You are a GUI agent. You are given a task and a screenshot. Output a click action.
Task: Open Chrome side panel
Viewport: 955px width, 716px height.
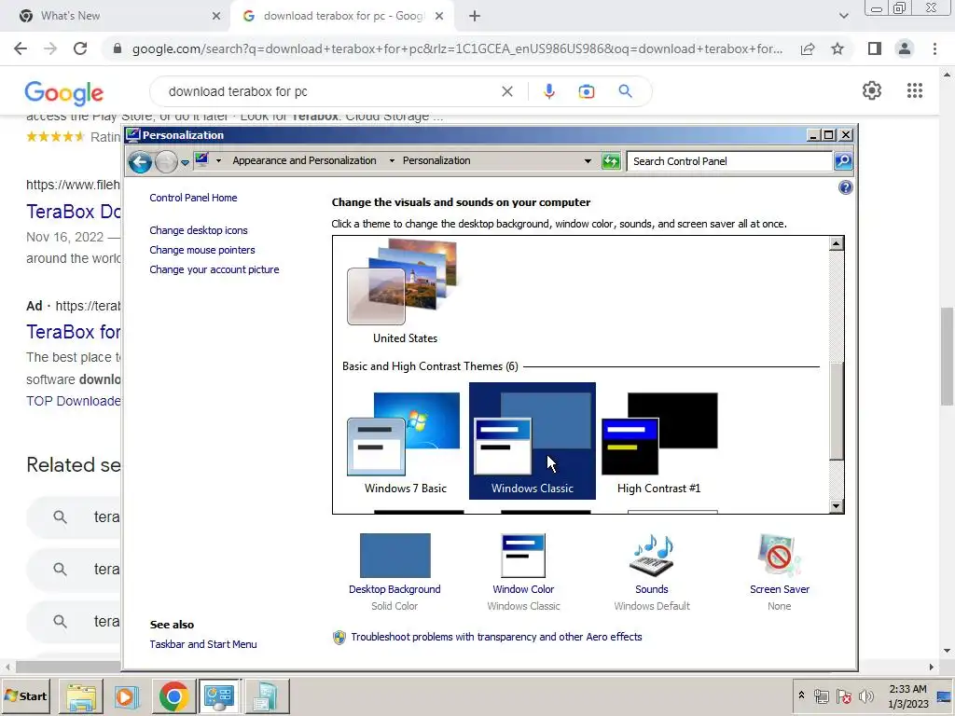[875, 48]
